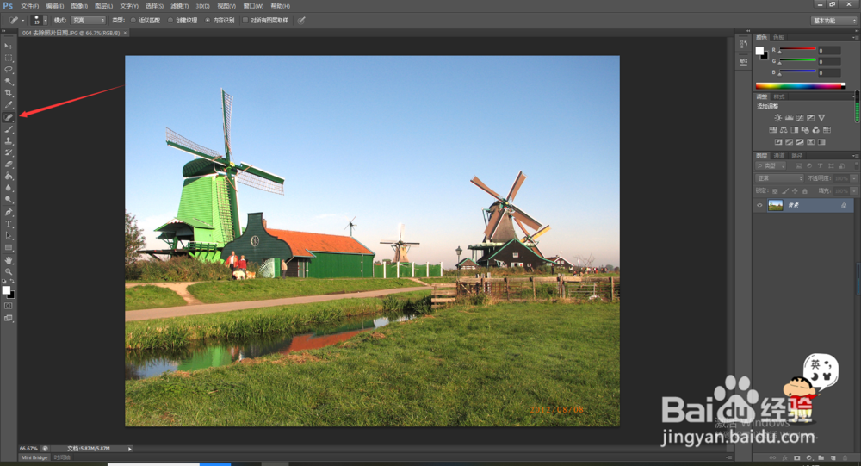Open workspace 基本功能 dropdown
The height and width of the screenshot is (466, 861).
coord(833,21)
